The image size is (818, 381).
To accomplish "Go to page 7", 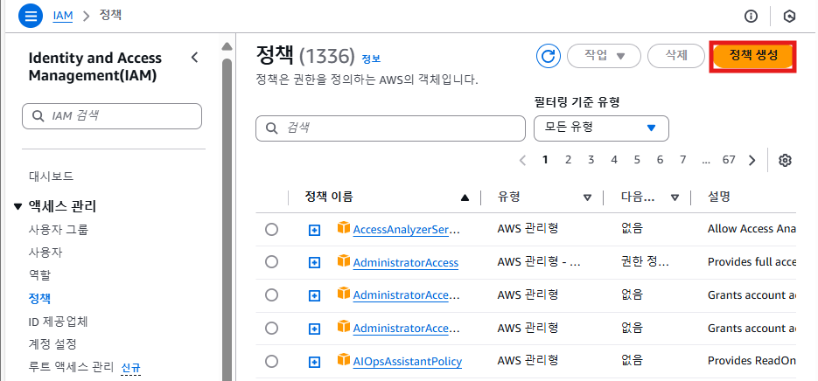I will point(683,160).
